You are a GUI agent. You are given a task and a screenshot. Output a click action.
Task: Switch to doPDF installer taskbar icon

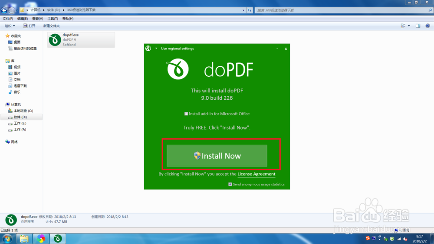coord(58,238)
